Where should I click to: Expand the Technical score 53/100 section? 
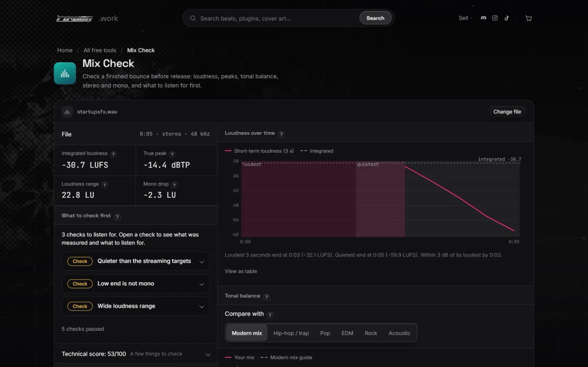click(136, 354)
